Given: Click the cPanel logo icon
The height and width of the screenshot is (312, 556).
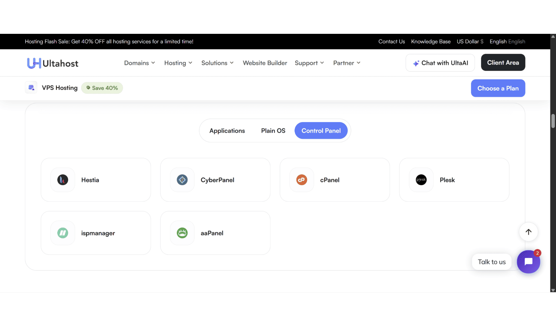Looking at the screenshot, I should tap(302, 180).
